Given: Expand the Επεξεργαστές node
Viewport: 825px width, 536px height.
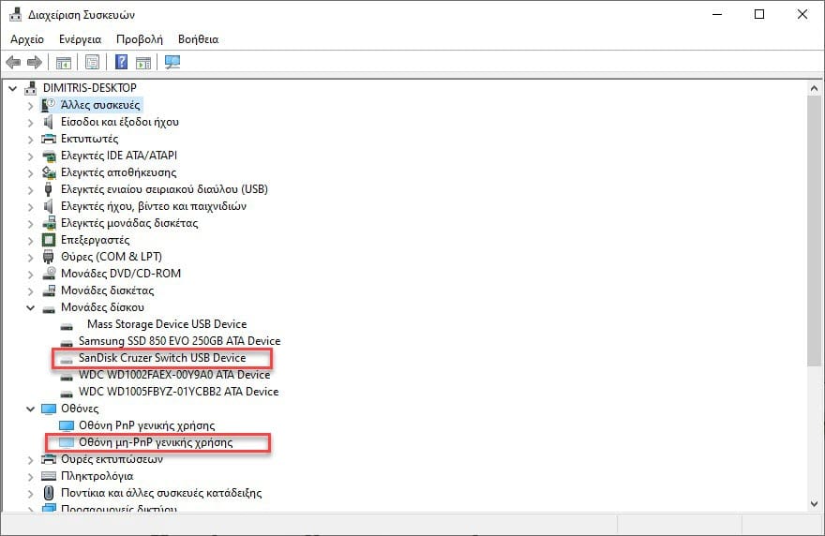Looking at the screenshot, I should click(x=31, y=241).
